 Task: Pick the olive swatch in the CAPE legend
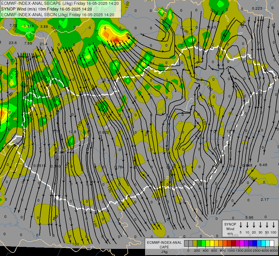pyautogui.click(x=195, y=243)
